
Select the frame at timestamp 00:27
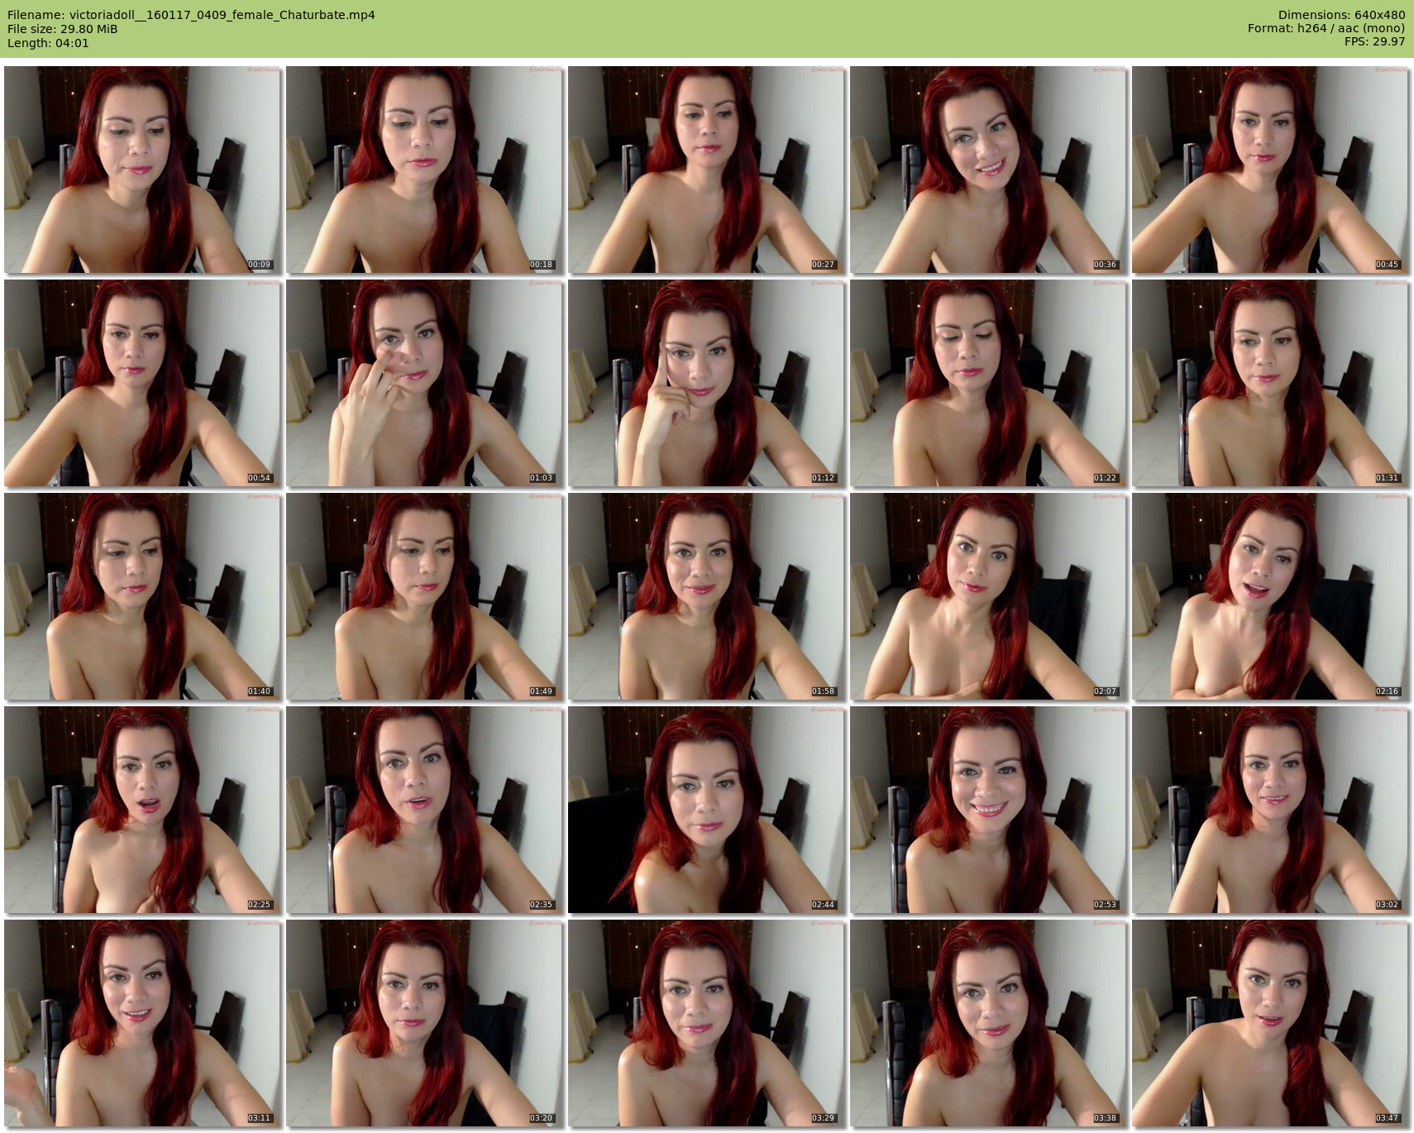pyautogui.click(x=706, y=170)
